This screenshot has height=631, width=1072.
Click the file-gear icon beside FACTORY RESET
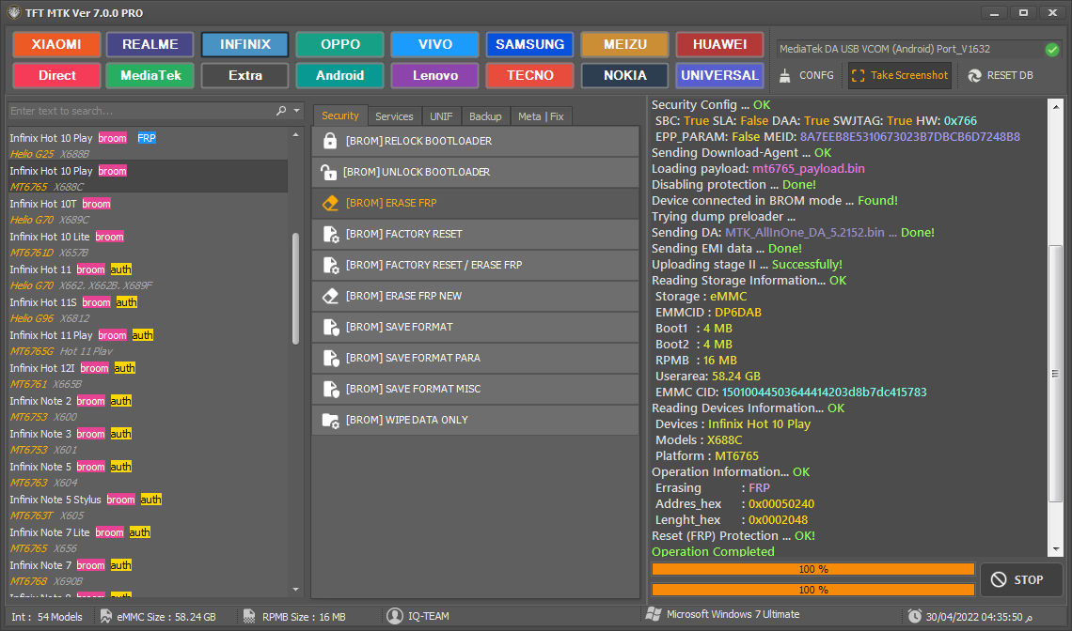tap(331, 234)
